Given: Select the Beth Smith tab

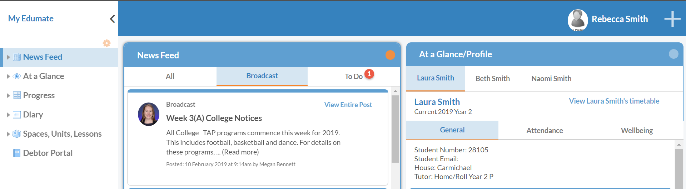Looking at the screenshot, I should [492, 79].
